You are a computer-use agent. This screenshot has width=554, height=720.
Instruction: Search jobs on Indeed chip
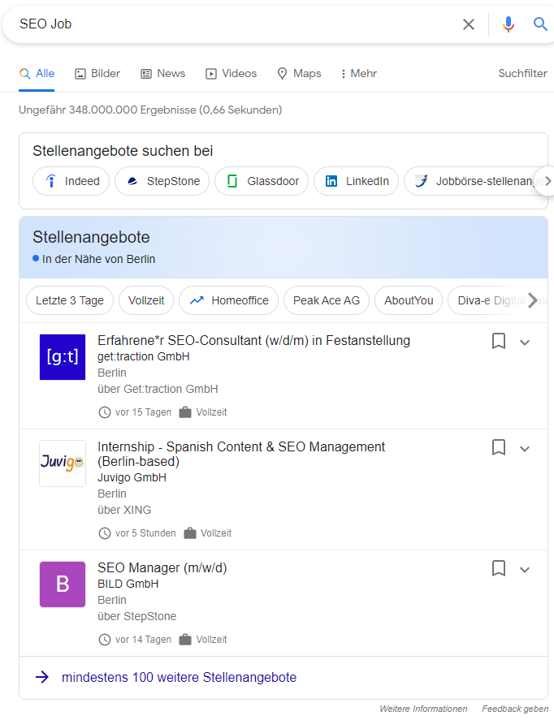71,181
